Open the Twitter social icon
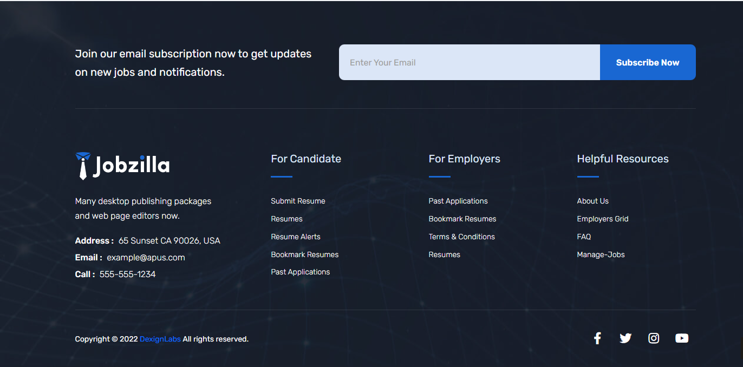This screenshot has height=367, width=743. (625, 338)
